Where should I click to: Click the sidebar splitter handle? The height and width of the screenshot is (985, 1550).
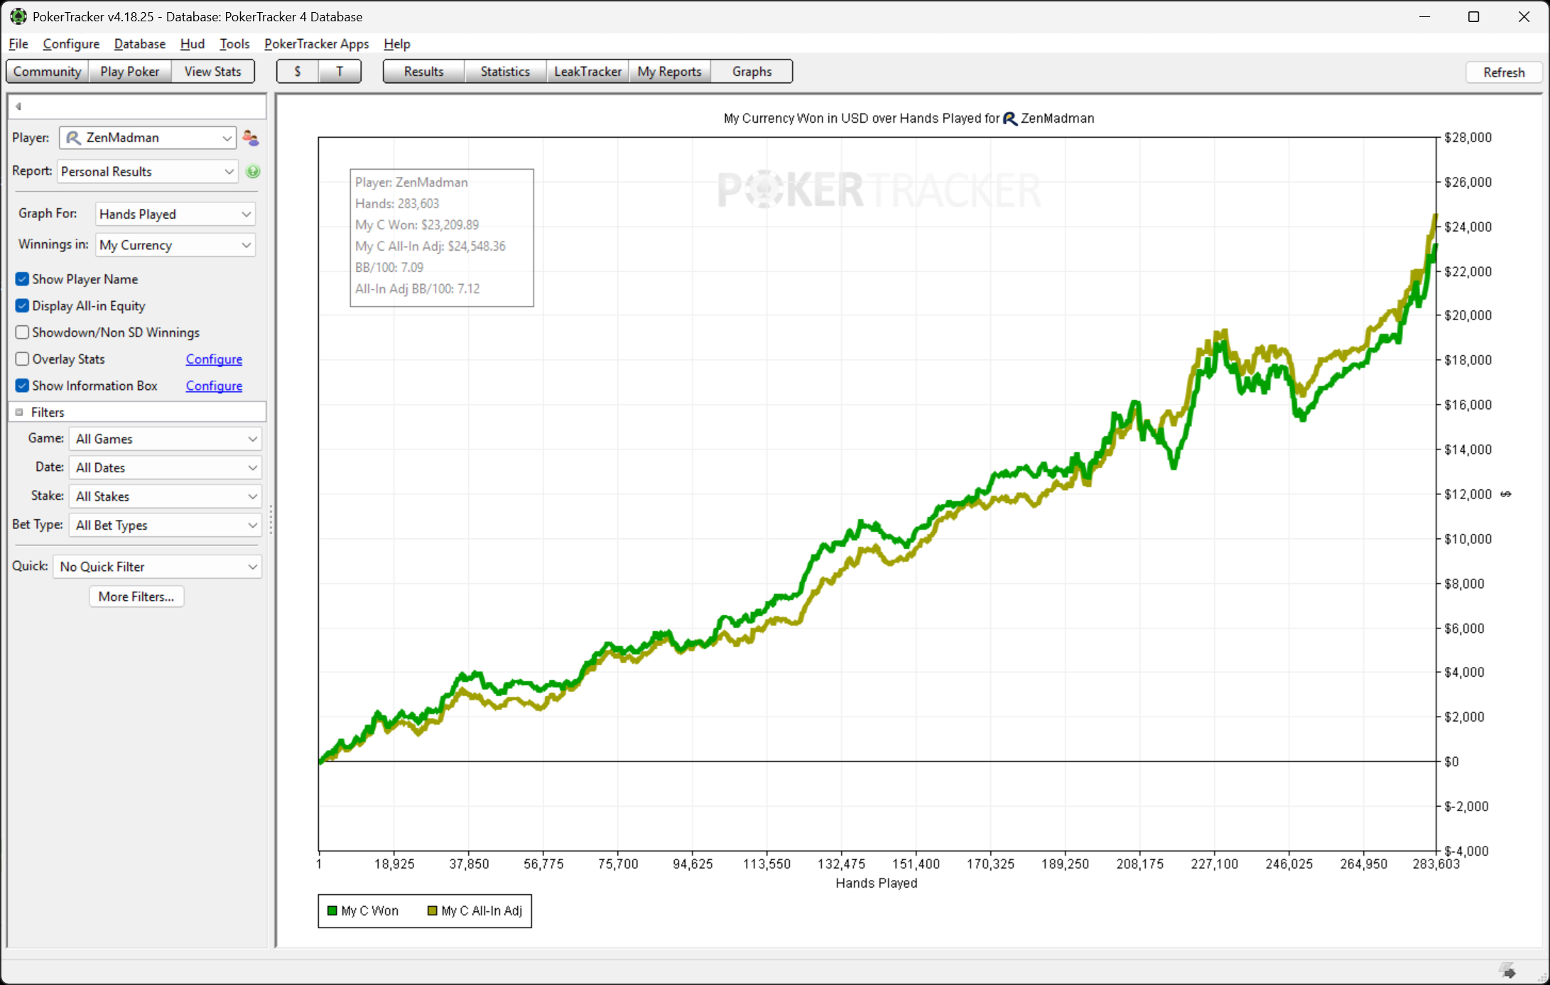[271, 520]
